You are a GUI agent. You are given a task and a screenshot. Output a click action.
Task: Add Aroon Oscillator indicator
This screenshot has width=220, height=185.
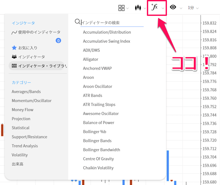pyautogui.click(x=97, y=87)
